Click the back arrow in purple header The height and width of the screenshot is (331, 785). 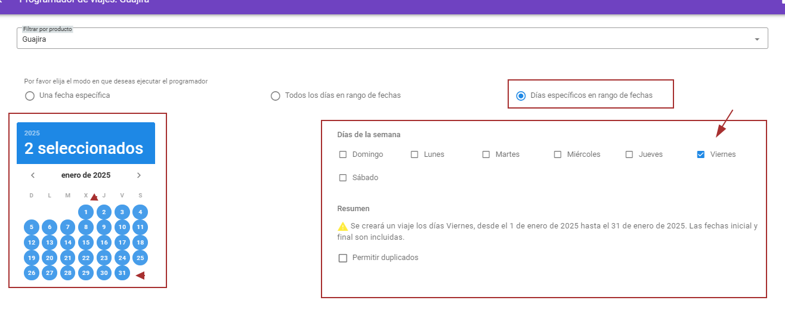point(2,2)
